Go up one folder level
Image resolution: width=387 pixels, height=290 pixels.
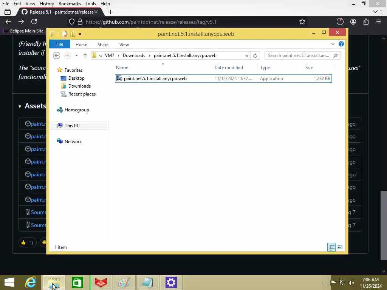pos(85,56)
